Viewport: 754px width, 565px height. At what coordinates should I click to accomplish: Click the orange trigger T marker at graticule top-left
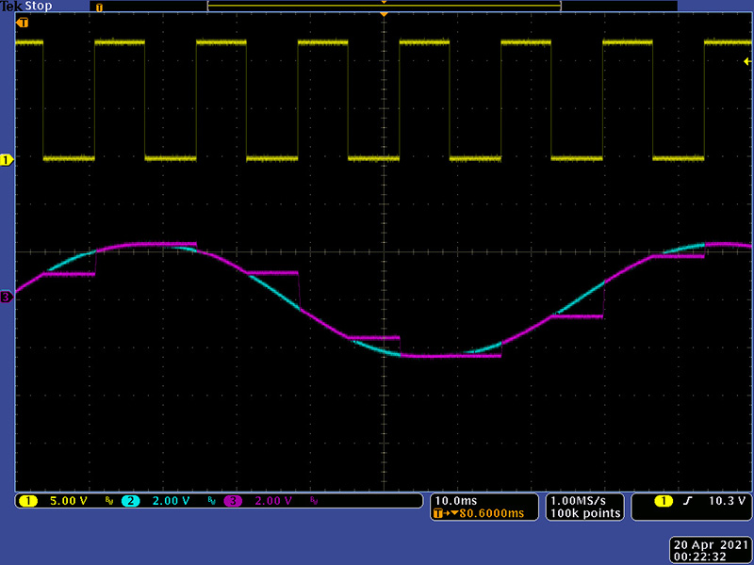point(23,21)
